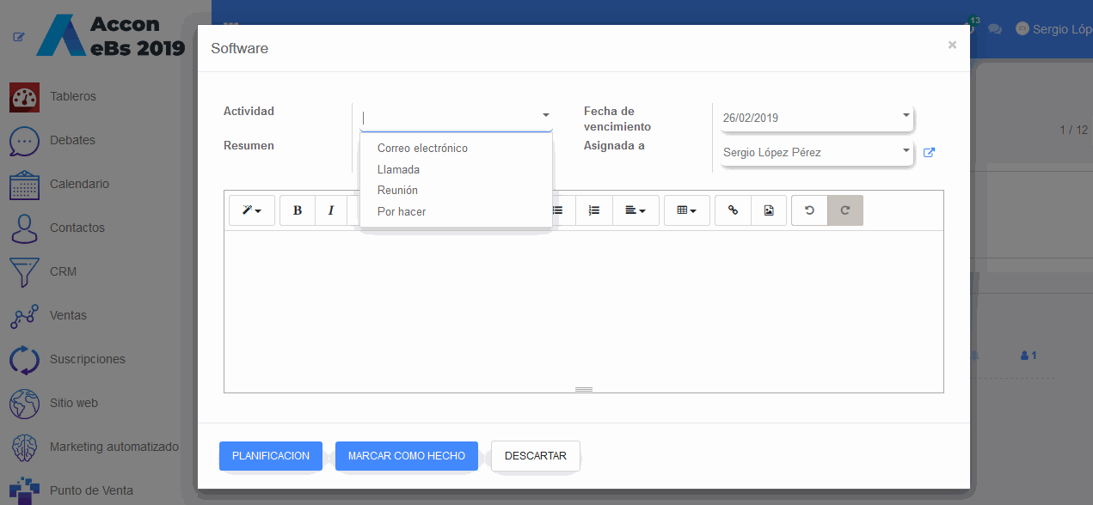Open external link for assigned user

coord(929,153)
